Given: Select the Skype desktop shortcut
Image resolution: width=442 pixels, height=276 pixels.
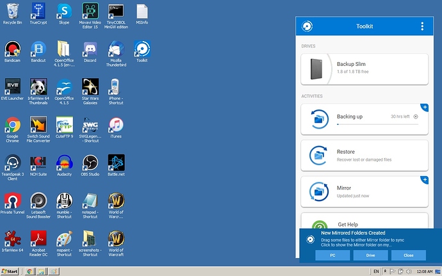Looking at the screenshot, I should point(64,14).
